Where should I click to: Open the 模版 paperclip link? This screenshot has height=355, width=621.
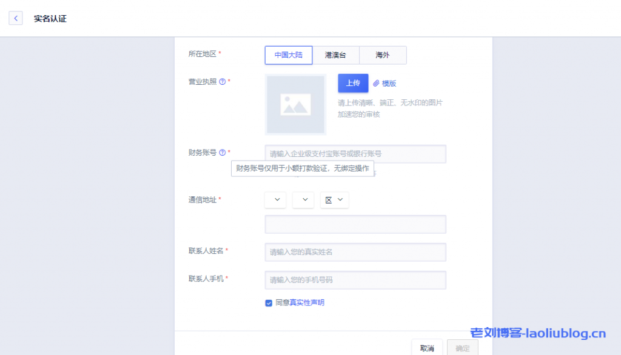pos(384,84)
